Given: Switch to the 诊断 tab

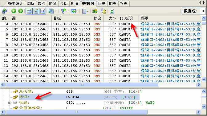Looking at the screenshot, I should click(30, 4).
